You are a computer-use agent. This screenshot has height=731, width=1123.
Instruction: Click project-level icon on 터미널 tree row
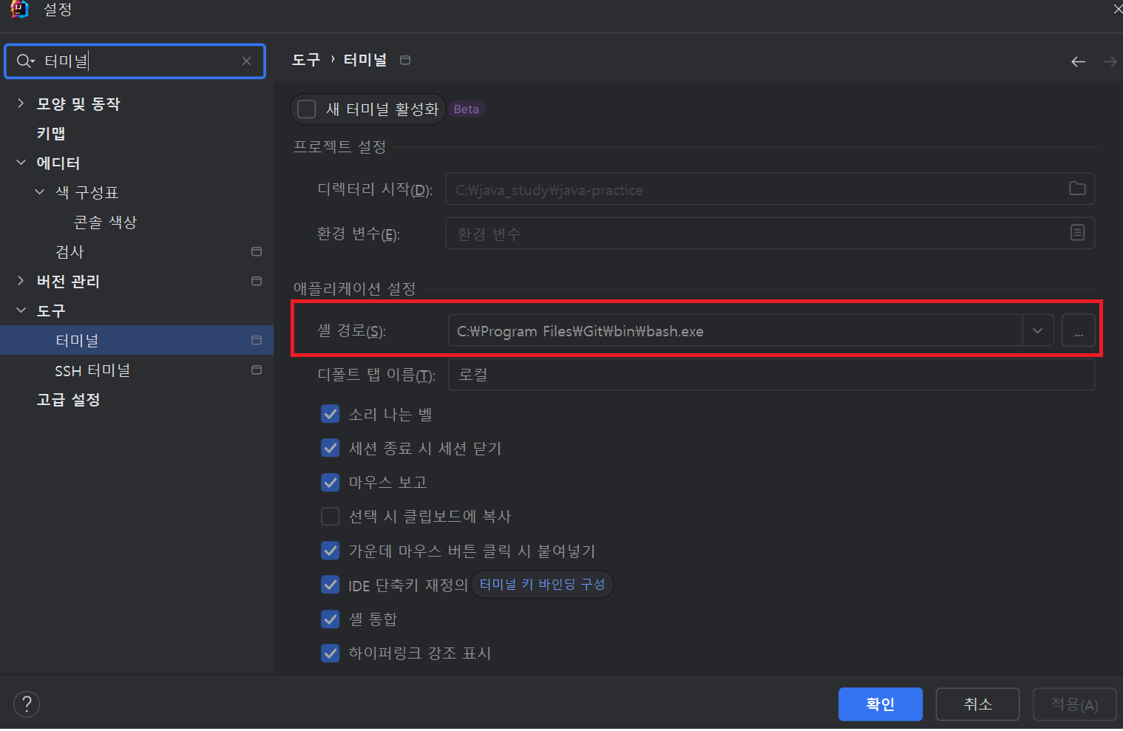257,340
